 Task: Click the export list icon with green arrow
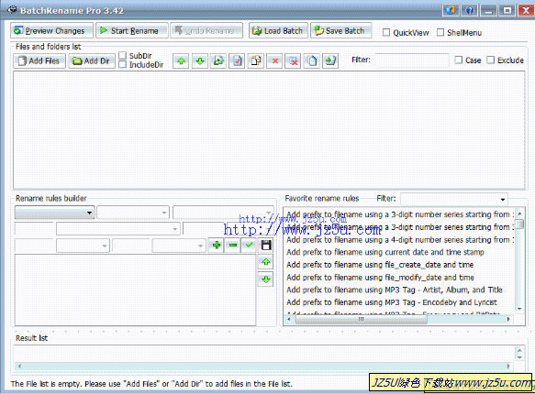tap(330, 61)
